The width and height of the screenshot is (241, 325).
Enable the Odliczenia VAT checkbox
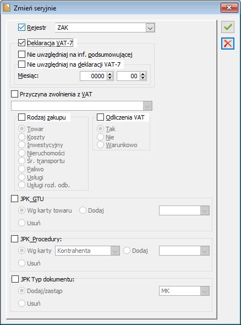point(100,117)
